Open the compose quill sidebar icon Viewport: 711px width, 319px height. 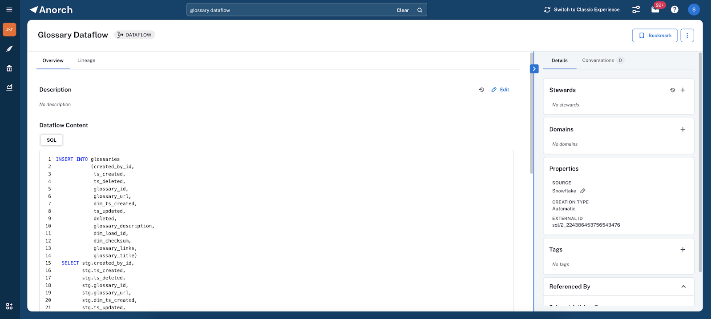click(9, 49)
